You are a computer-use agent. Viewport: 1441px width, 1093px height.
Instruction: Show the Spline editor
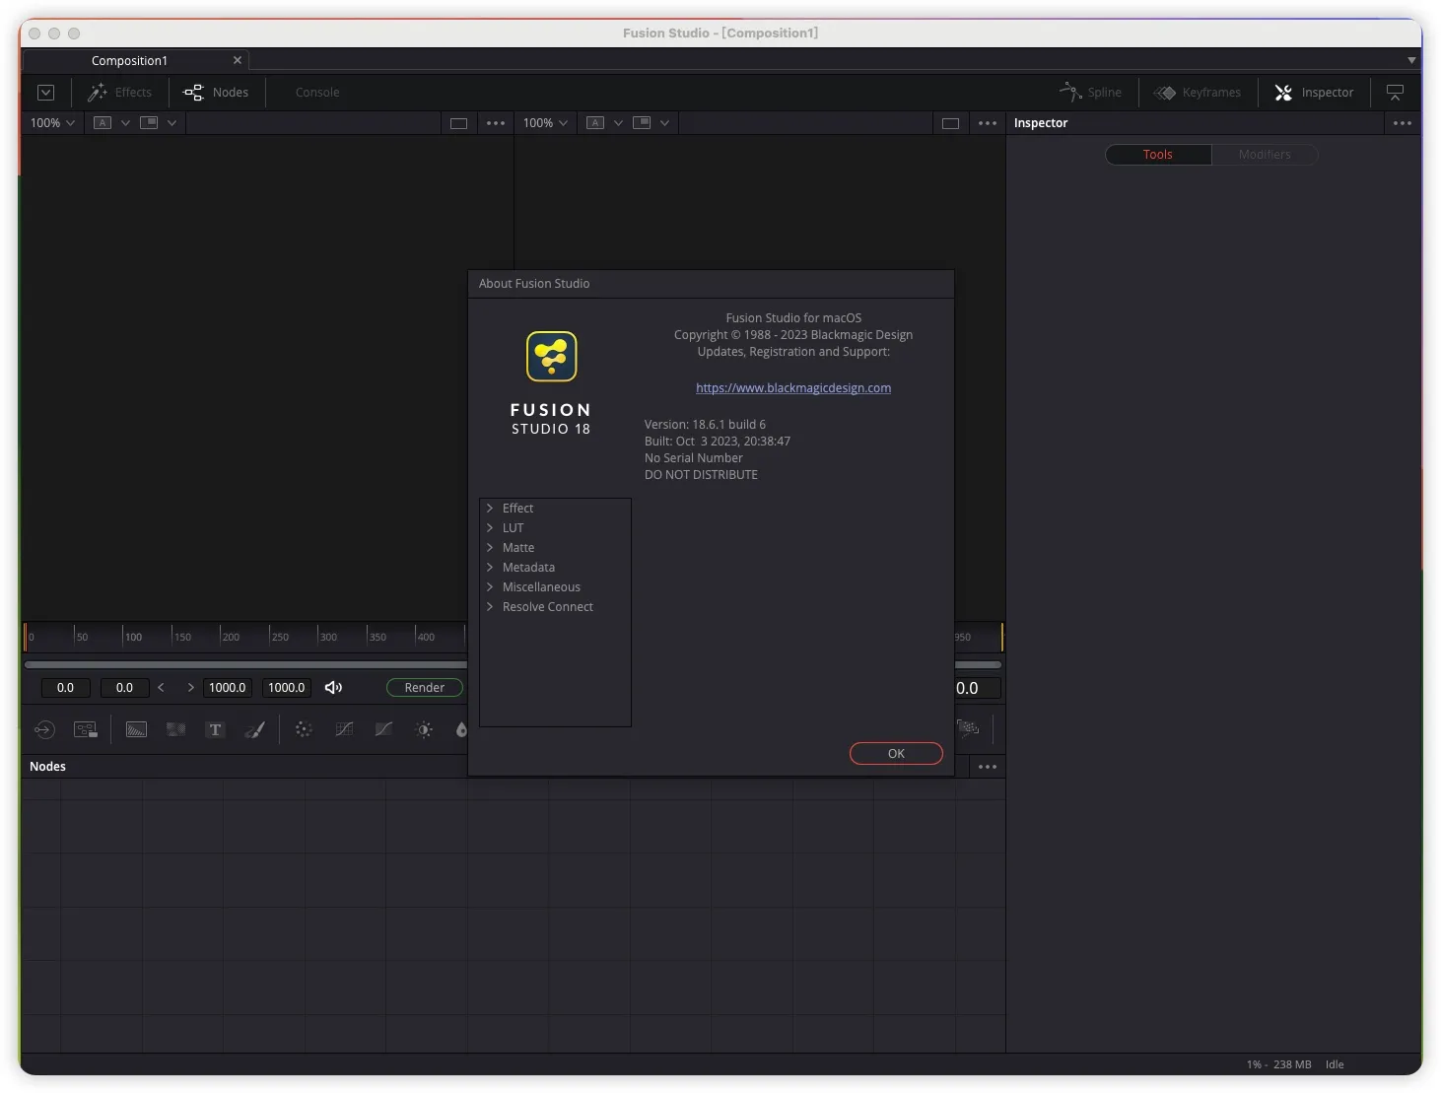(1090, 93)
